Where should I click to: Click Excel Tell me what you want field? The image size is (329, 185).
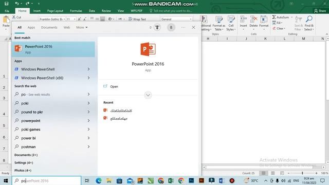tap(171, 11)
